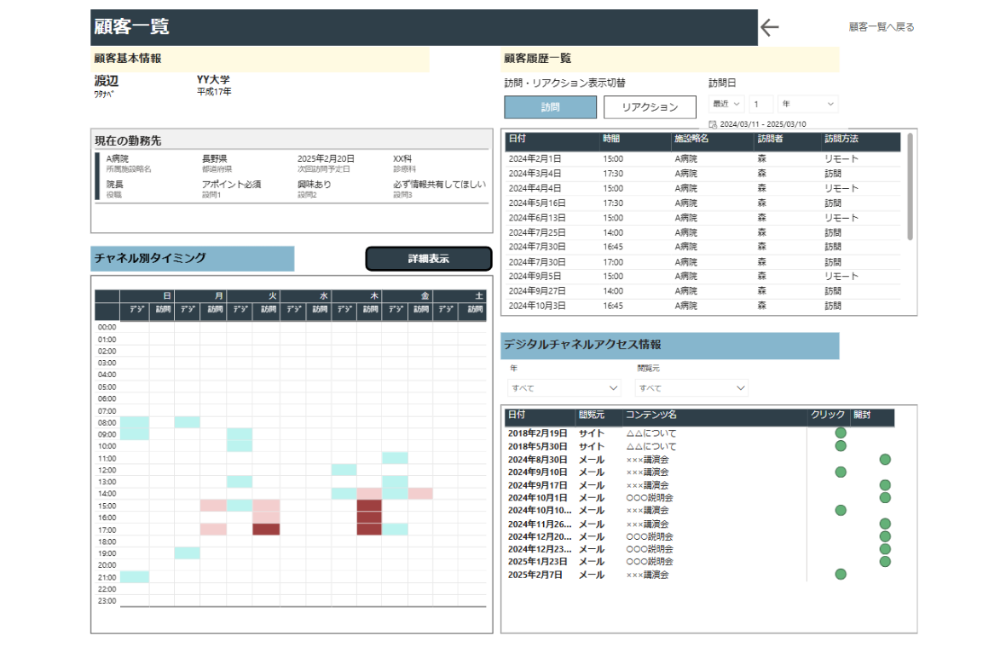This screenshot has width=1006, height=647.
Task: Click green open dot for 2024年9月17日
Action: click(885, 485)
